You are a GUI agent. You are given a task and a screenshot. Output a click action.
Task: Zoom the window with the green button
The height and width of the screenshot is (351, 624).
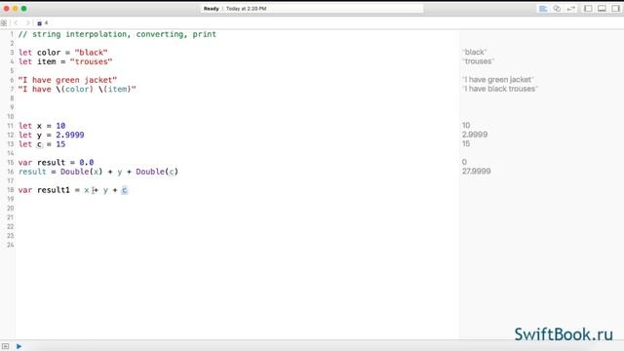coord(23,9)
